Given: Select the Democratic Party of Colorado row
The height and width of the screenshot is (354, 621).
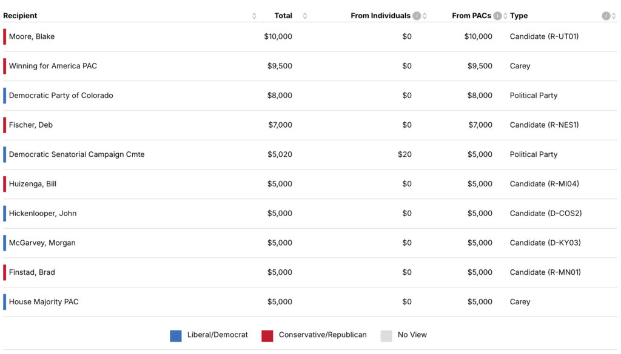Looking at the screenshot, I should tap(61, 96).
